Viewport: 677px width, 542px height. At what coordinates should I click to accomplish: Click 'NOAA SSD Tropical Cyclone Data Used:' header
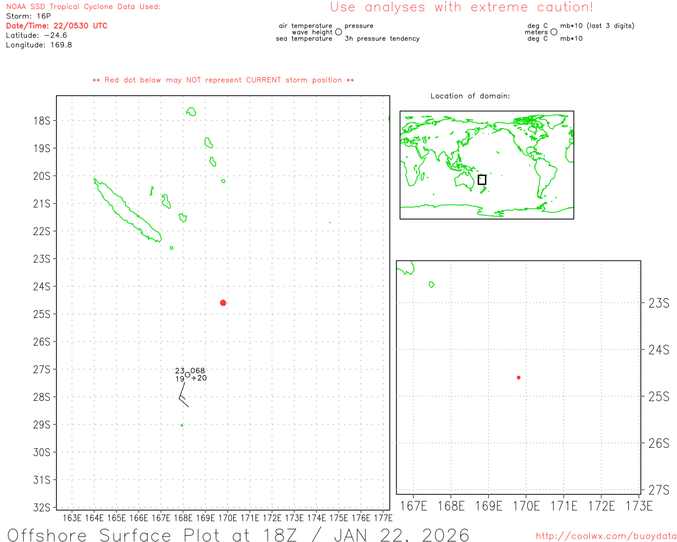83,6
